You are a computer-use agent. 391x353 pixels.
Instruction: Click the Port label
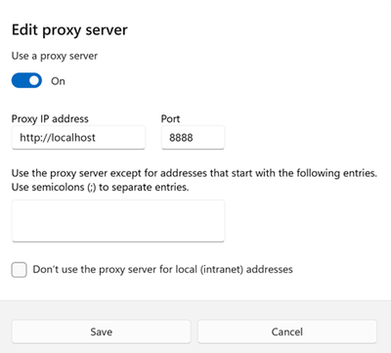pos(170,119)
